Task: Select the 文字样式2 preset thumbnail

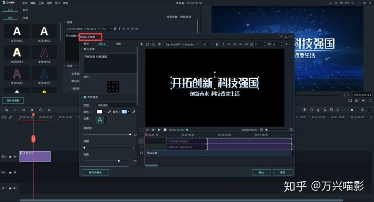Action: point(44,31)
